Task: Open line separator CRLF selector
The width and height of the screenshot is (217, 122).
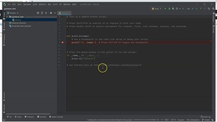Action: click(x=166, y=120)
